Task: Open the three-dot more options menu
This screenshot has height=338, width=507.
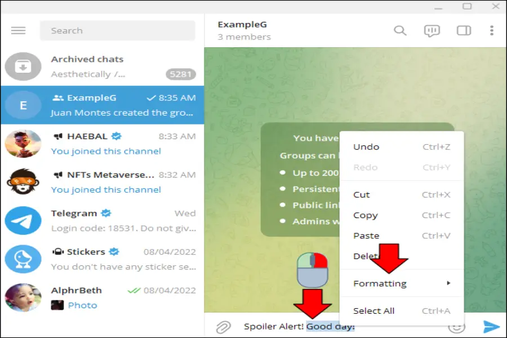Action: tap(492, 30)
